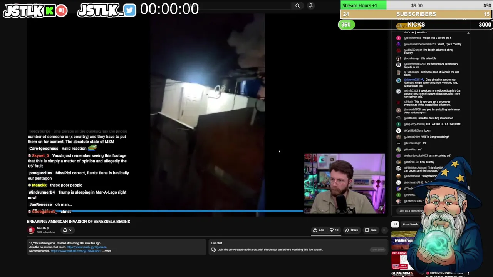Select the From Vaush filter chip

[x=410, y=224]
